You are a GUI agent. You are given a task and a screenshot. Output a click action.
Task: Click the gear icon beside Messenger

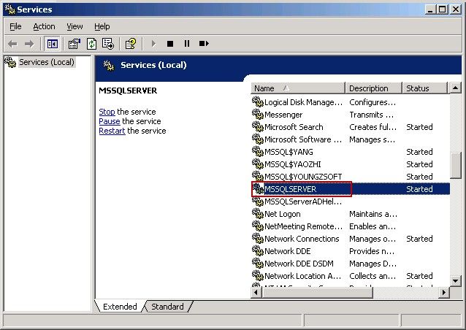click(x=258, y=115)
